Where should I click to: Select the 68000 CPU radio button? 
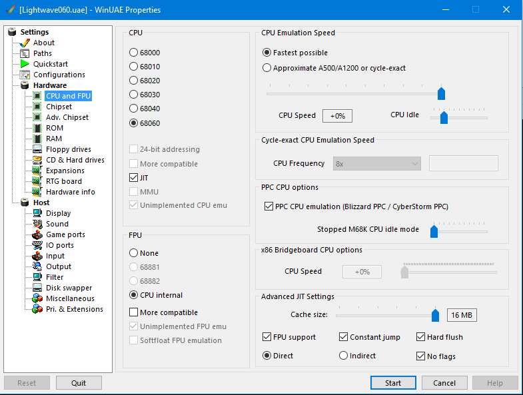[133, 53]
